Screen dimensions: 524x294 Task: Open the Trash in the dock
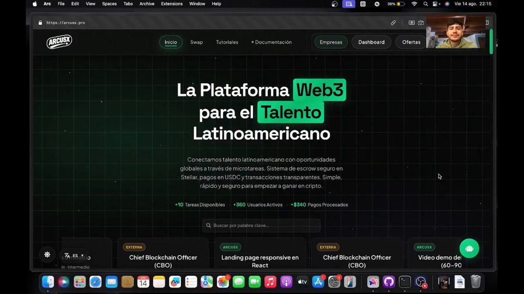pyautogui.click(x=476, y=282)
